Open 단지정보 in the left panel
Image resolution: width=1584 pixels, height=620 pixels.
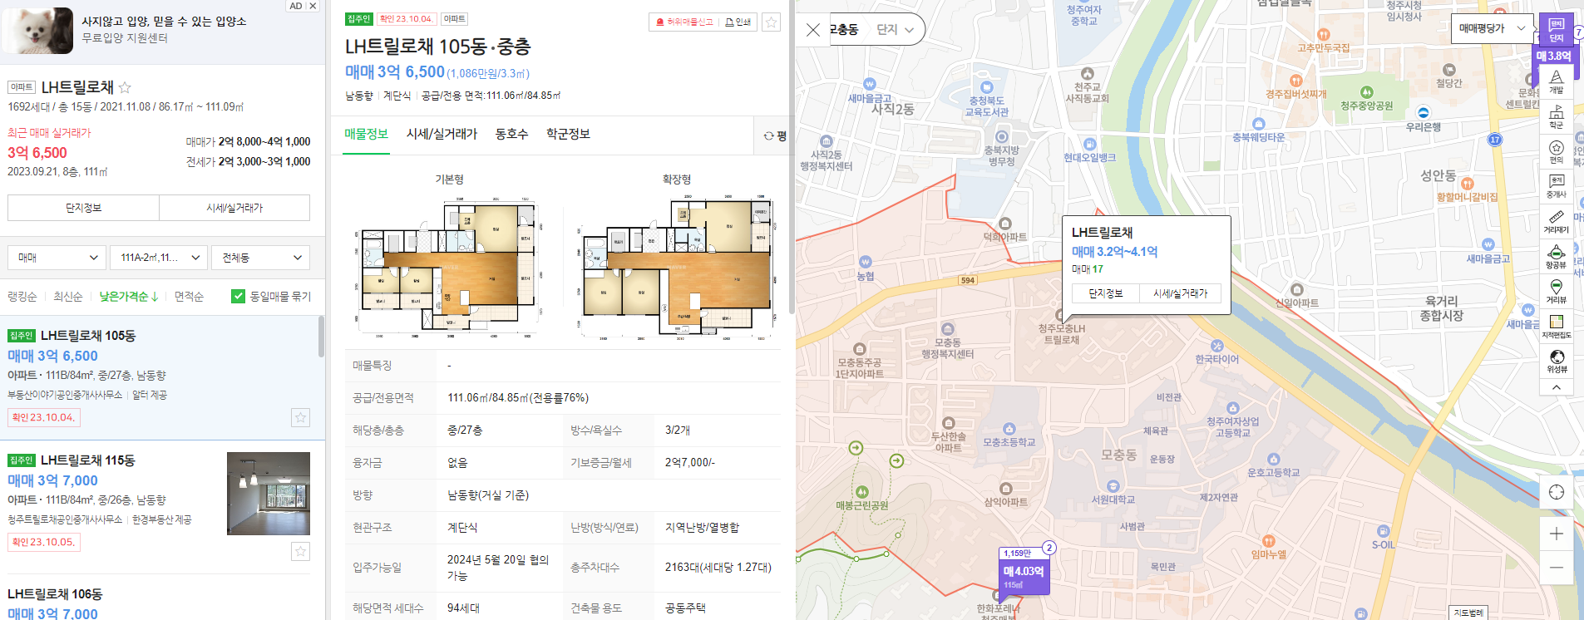[x=83, y=208]
